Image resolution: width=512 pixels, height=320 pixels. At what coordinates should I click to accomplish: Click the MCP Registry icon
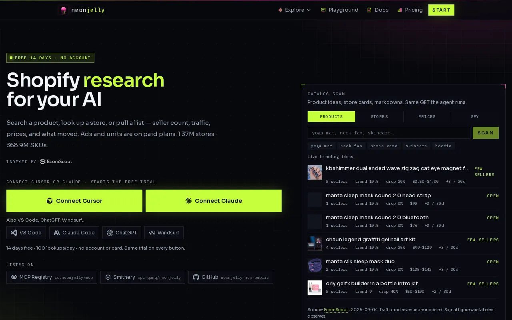[x=14, y=277]
